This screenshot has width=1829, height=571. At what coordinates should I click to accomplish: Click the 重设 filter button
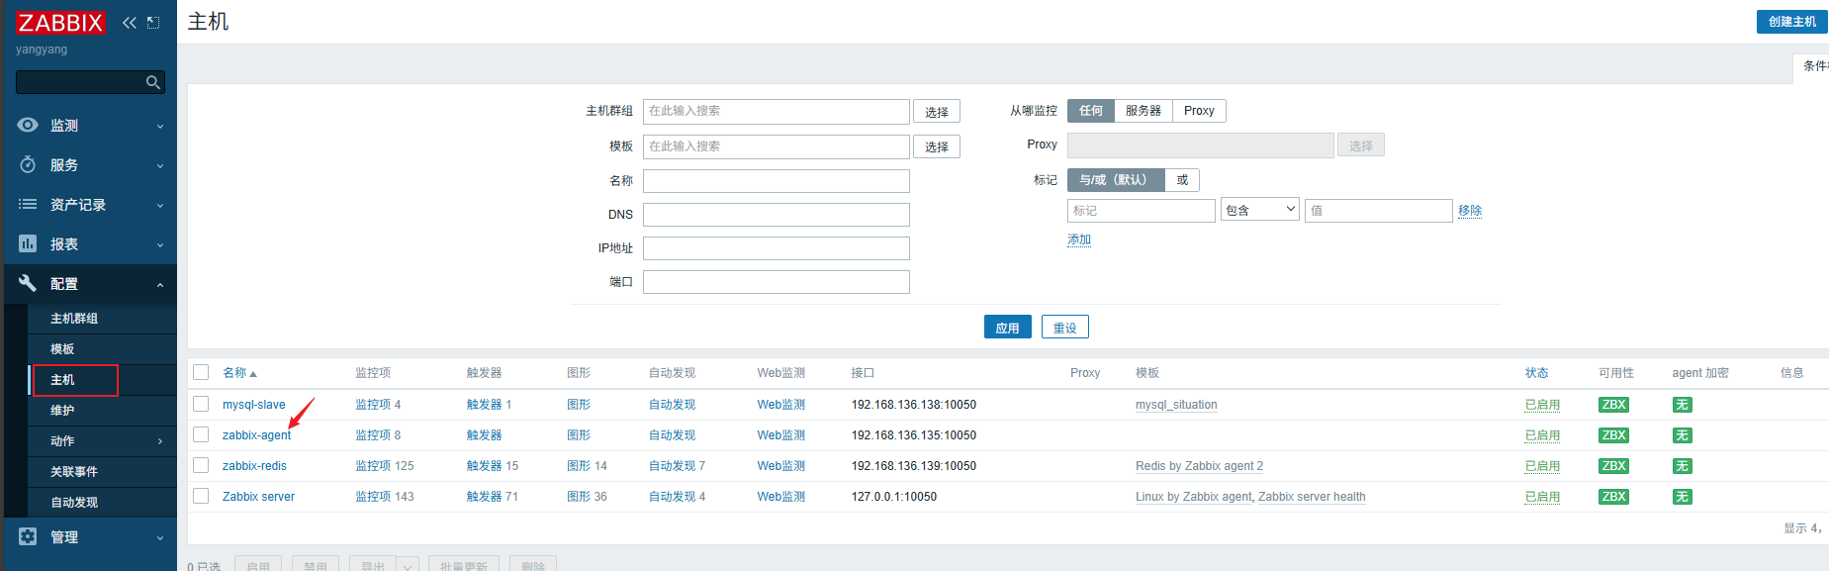click(1064, 328)
